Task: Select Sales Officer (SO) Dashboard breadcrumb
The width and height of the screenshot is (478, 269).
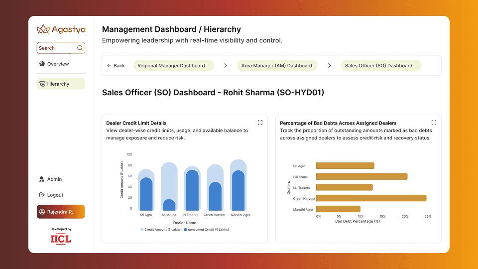Action: pos(379,66)
